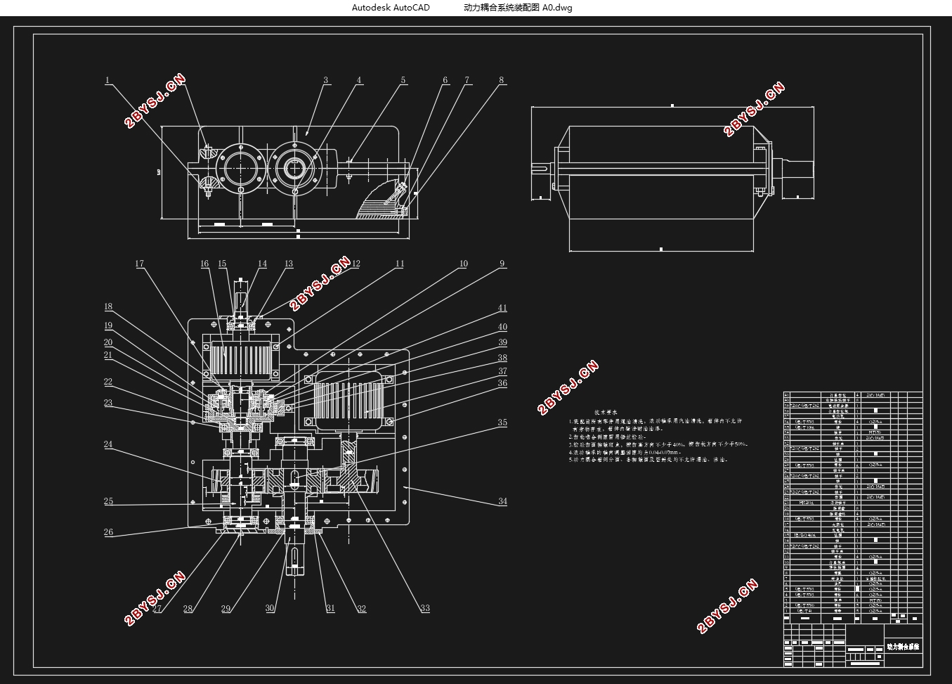Select part label 24 on left side

[108, 444]
